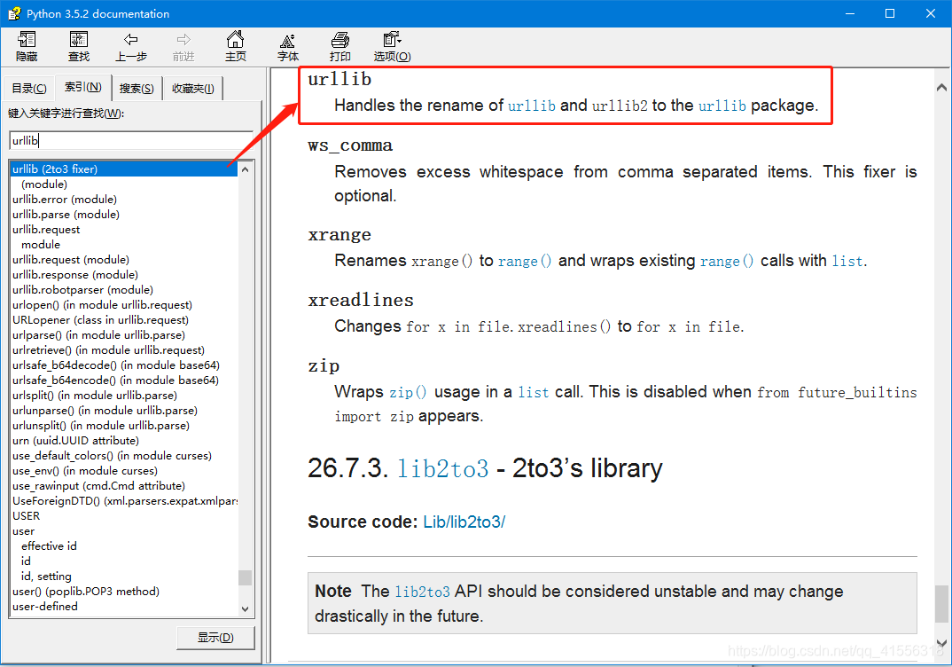The width and height of the screenshot is (952, 667).
Task: Switch to the 收藏夹(I) tab
Action: (193, 89)
